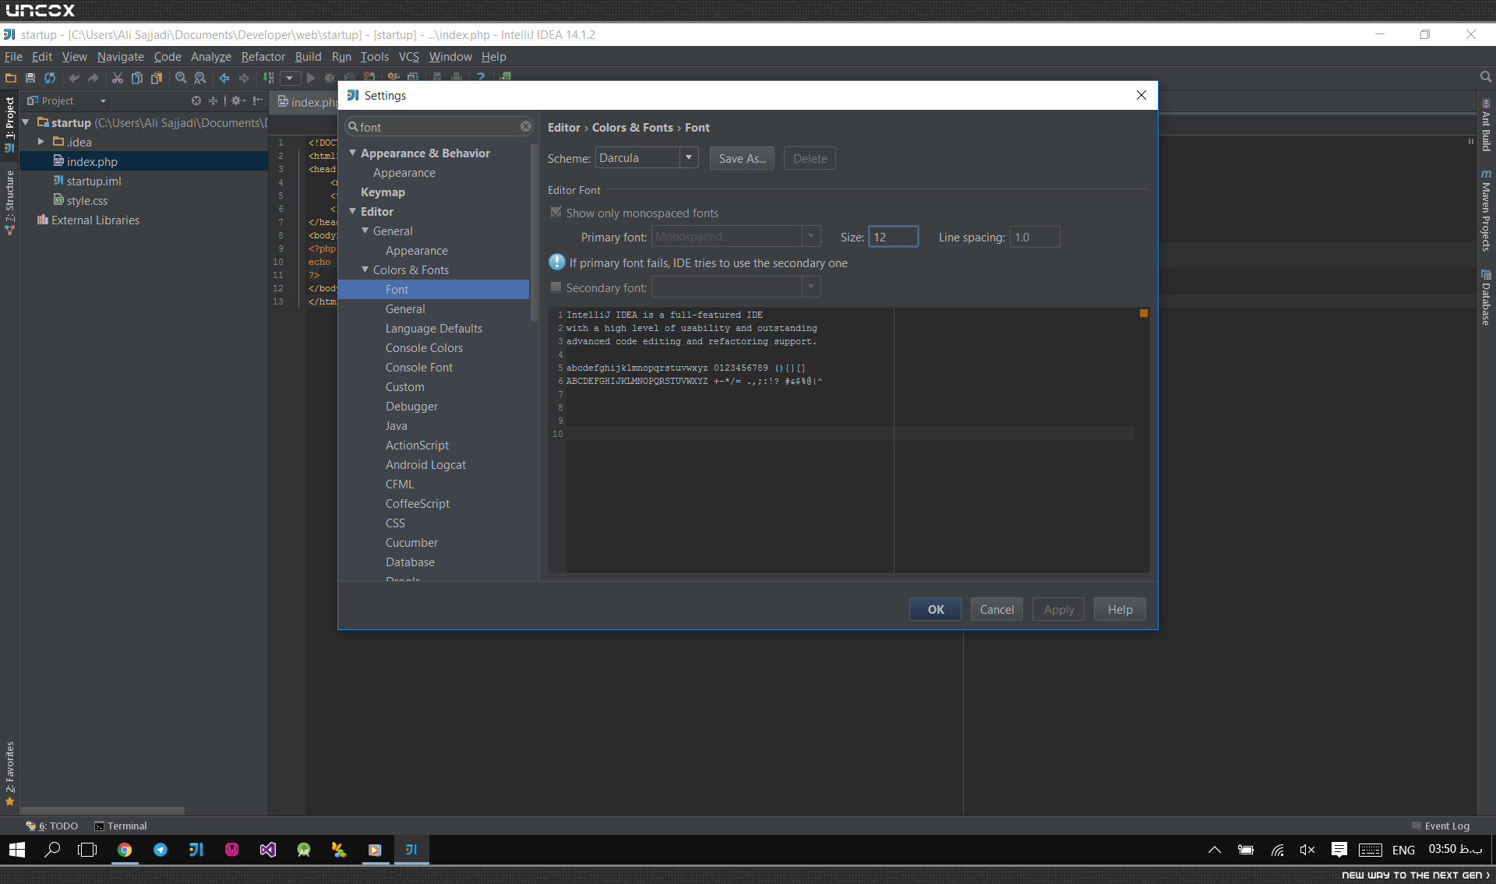Click the Collapse All icon in Project panel

click(x=213, y=100)
